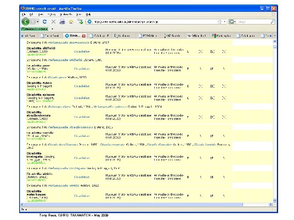Click the magnifier search button
The height and width of the screenshot is (220, 294).
[273, 22]
